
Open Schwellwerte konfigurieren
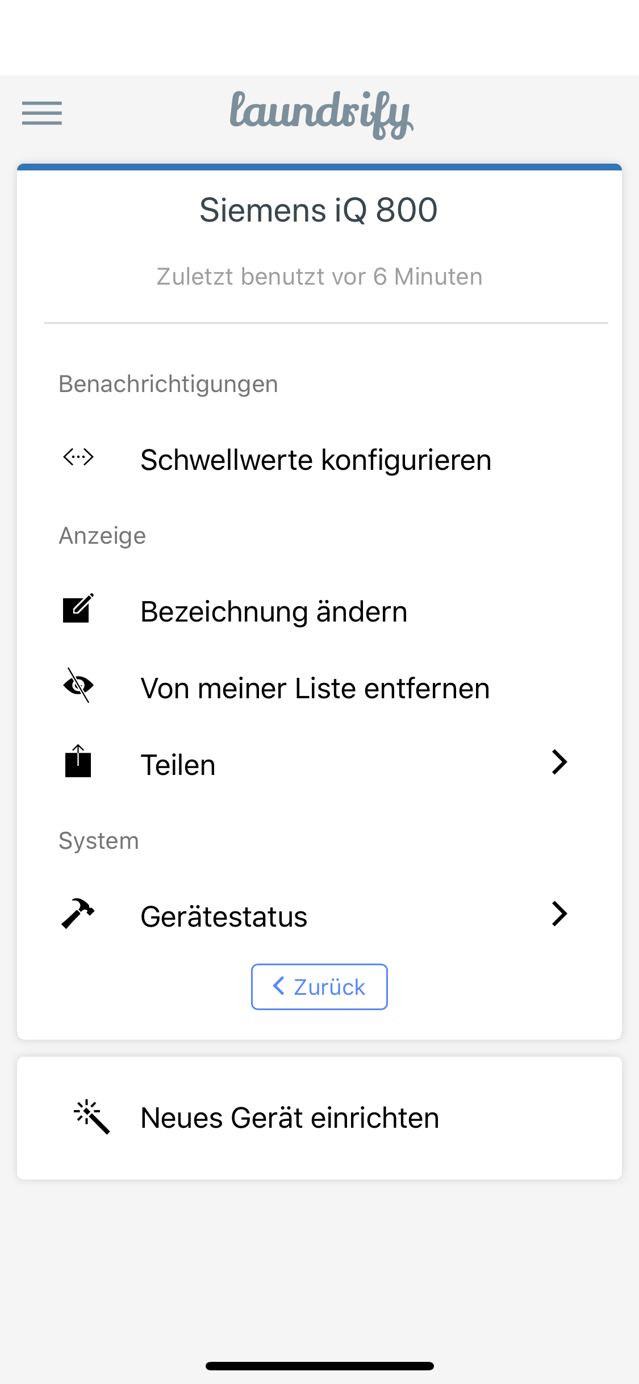(319, 460)
